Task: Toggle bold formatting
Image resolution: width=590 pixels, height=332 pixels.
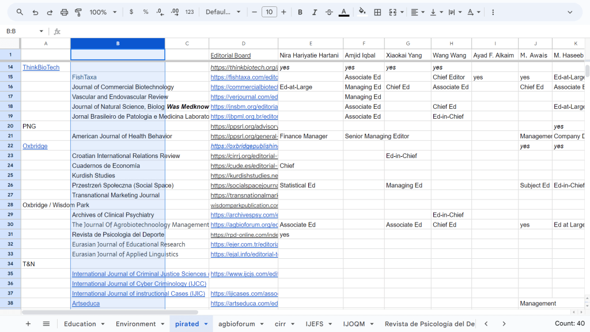Action: pyautogui.click(x=300, y=12)
